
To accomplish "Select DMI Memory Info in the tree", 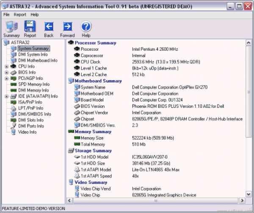I will 33,90.
